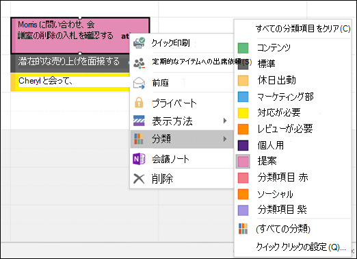Viewport: 357px width, 259px height.
Task: Pick the gray 標準 color swatch
Action: coord(243,64)
